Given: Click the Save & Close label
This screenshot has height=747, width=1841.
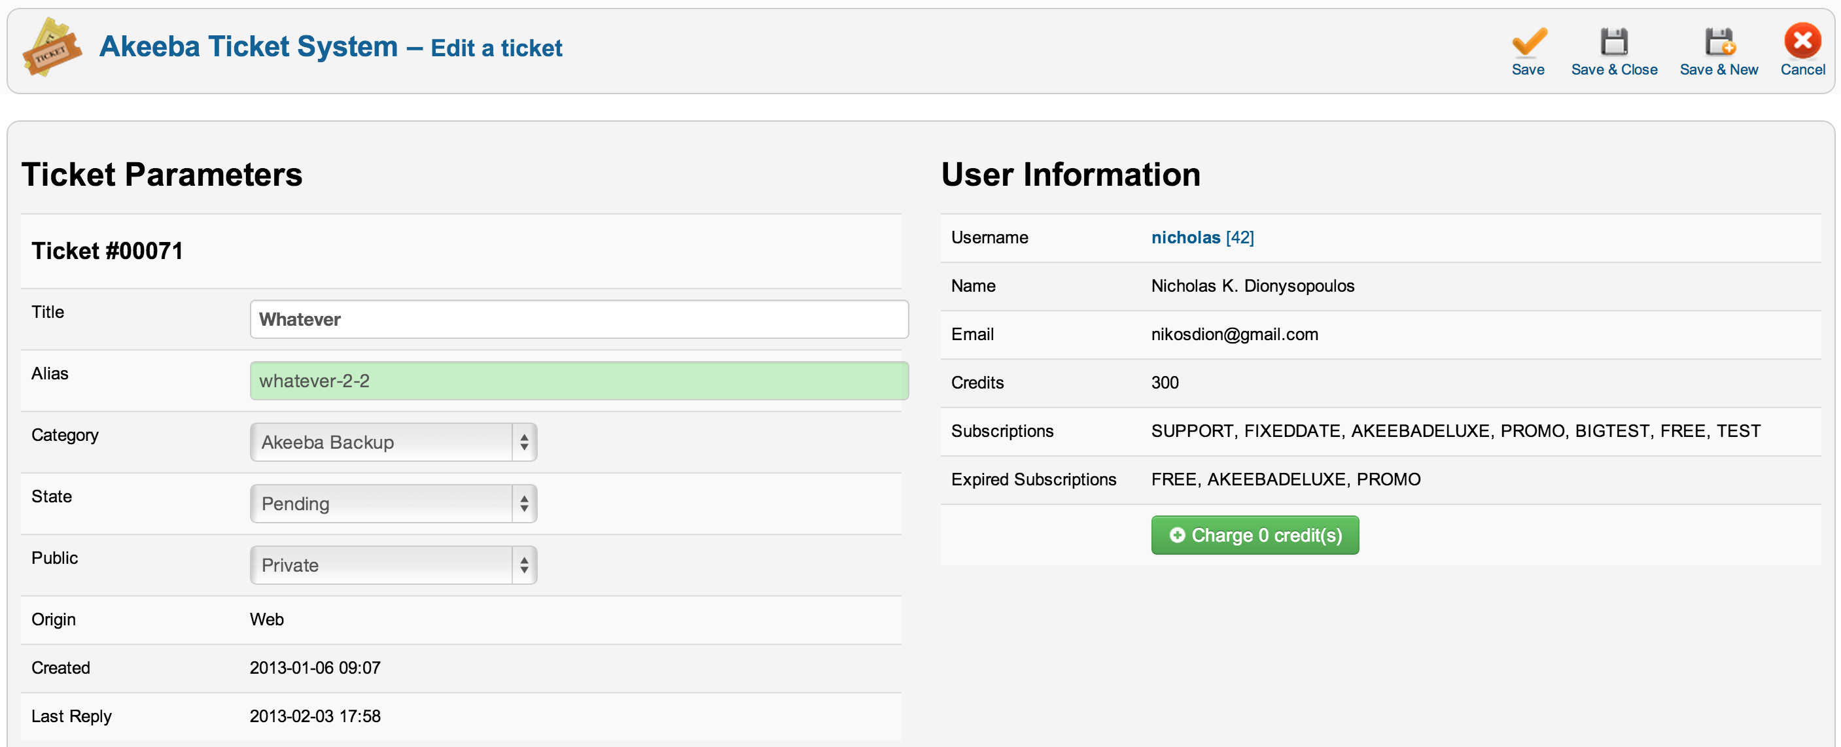Looking at the screenshot, I should (x=1614, y=69).
